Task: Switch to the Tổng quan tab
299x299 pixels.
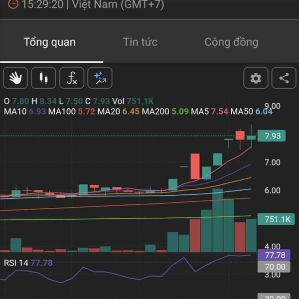Action: click(49, 42)
